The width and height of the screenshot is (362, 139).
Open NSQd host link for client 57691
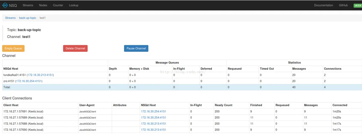154,111
